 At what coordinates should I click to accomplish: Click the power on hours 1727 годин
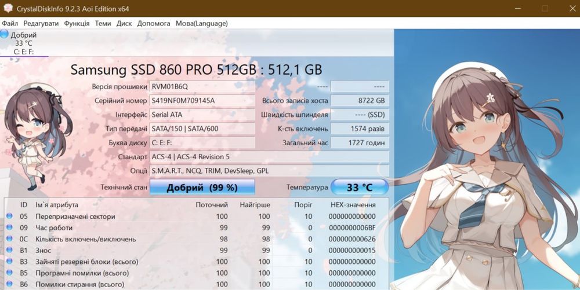(x=360, y=143)
